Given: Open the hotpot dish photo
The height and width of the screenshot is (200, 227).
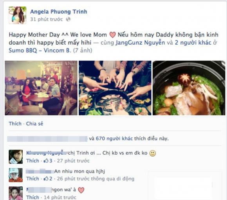Looking at the screenshot, I should (189, 88).
